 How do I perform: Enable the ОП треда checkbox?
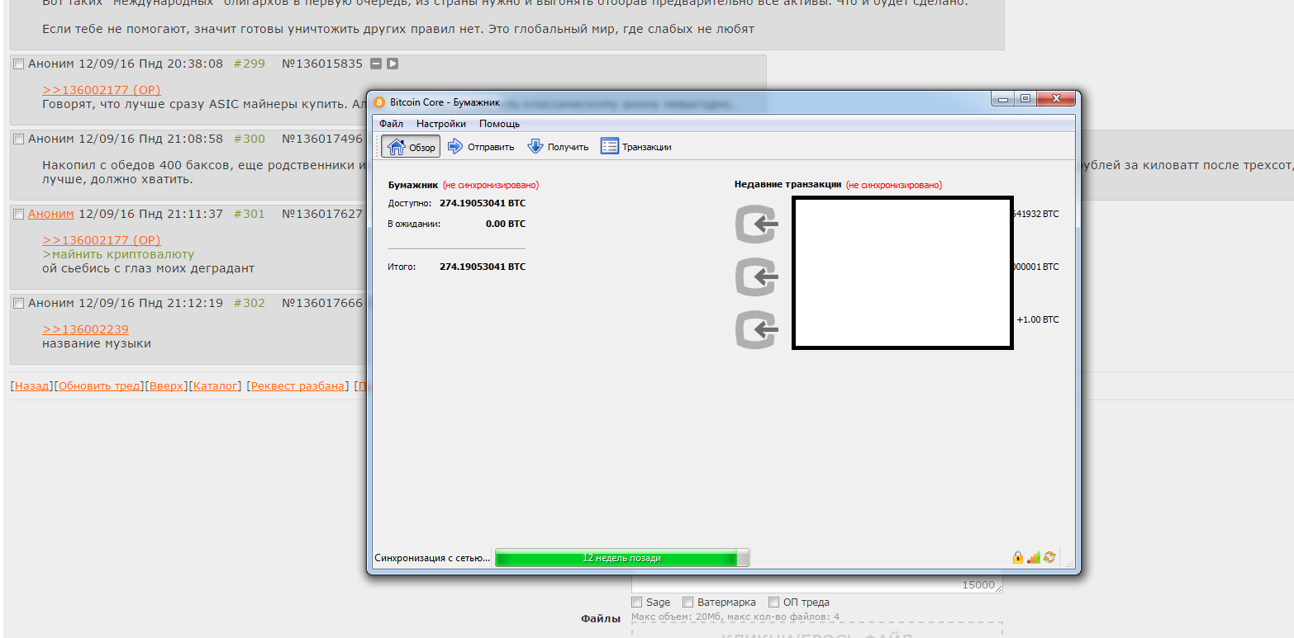click(x=774, y=603)
